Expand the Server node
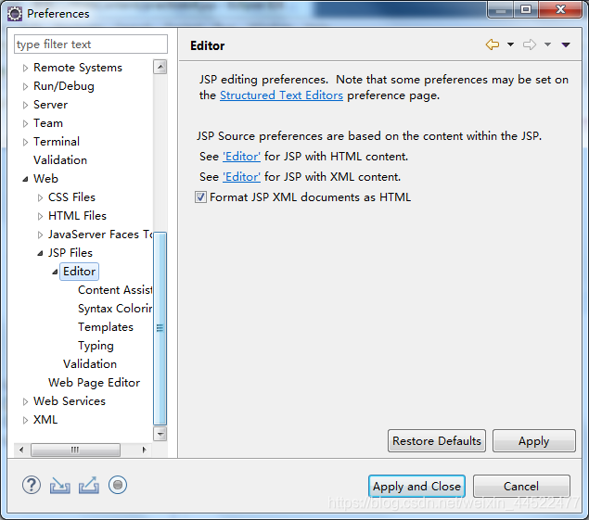This screenshot has width=589, height=520. pyautogui.click(x=25, y=105)
